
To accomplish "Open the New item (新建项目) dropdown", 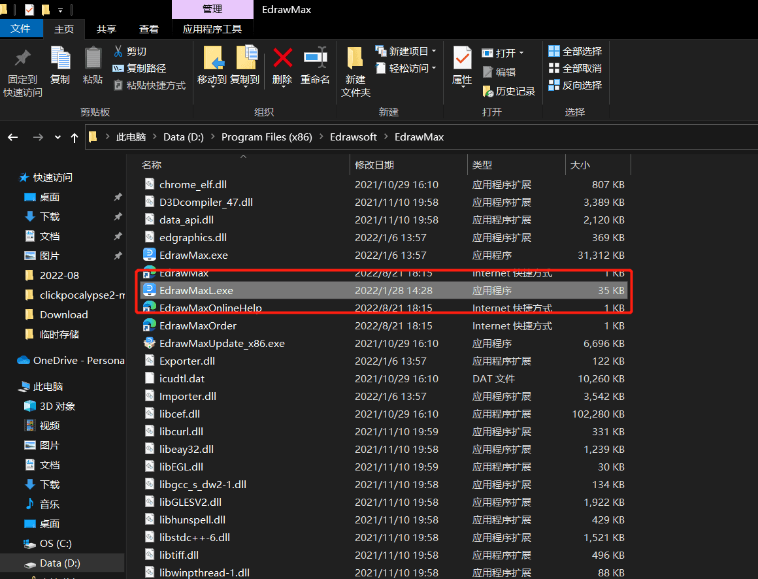I will pyautogui.click(x=434, y=51).
